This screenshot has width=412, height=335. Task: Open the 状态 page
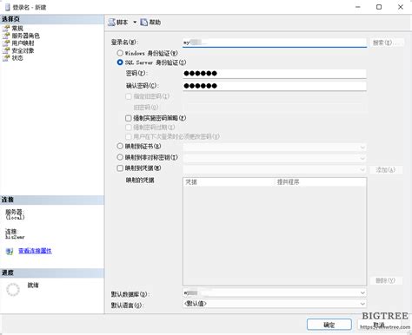(x=17, y=58)
